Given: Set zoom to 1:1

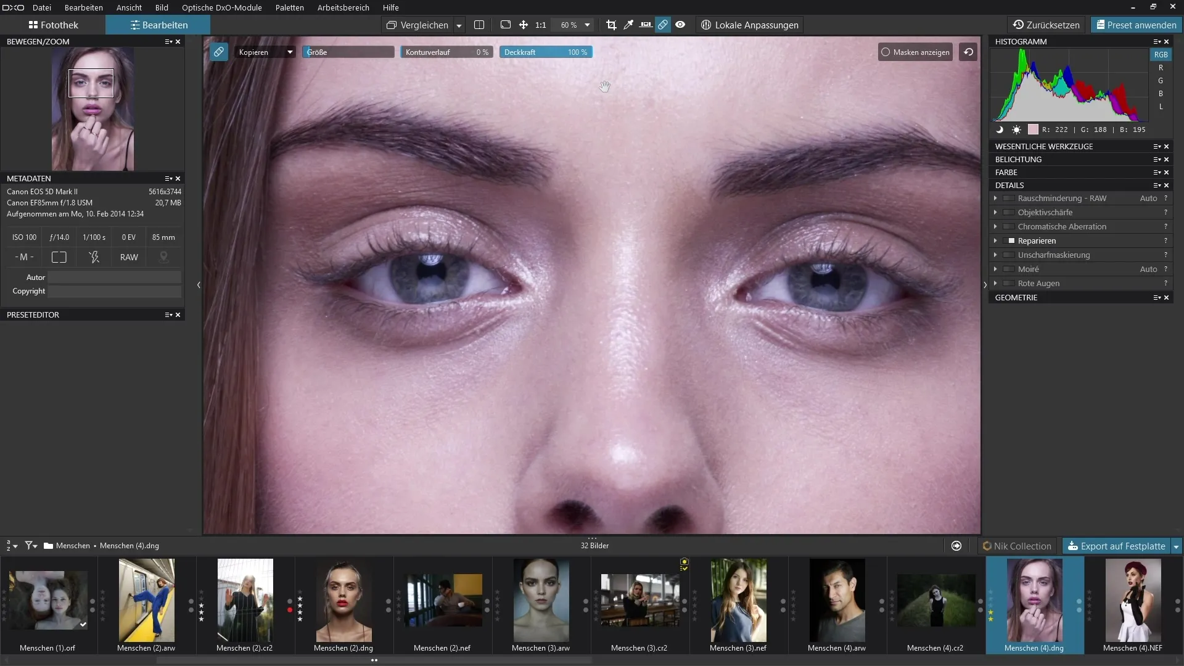Looking at the screenshot, I should [x=541, y=25].
